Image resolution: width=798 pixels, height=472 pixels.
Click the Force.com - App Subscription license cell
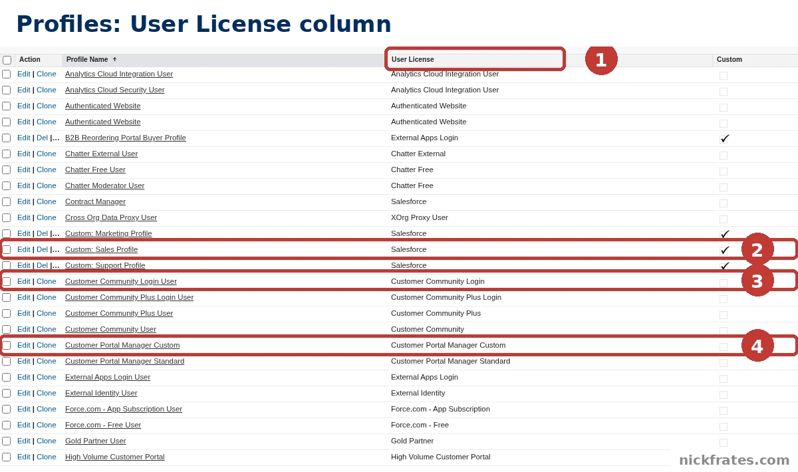pyautogui.click(x=441, y=409)
